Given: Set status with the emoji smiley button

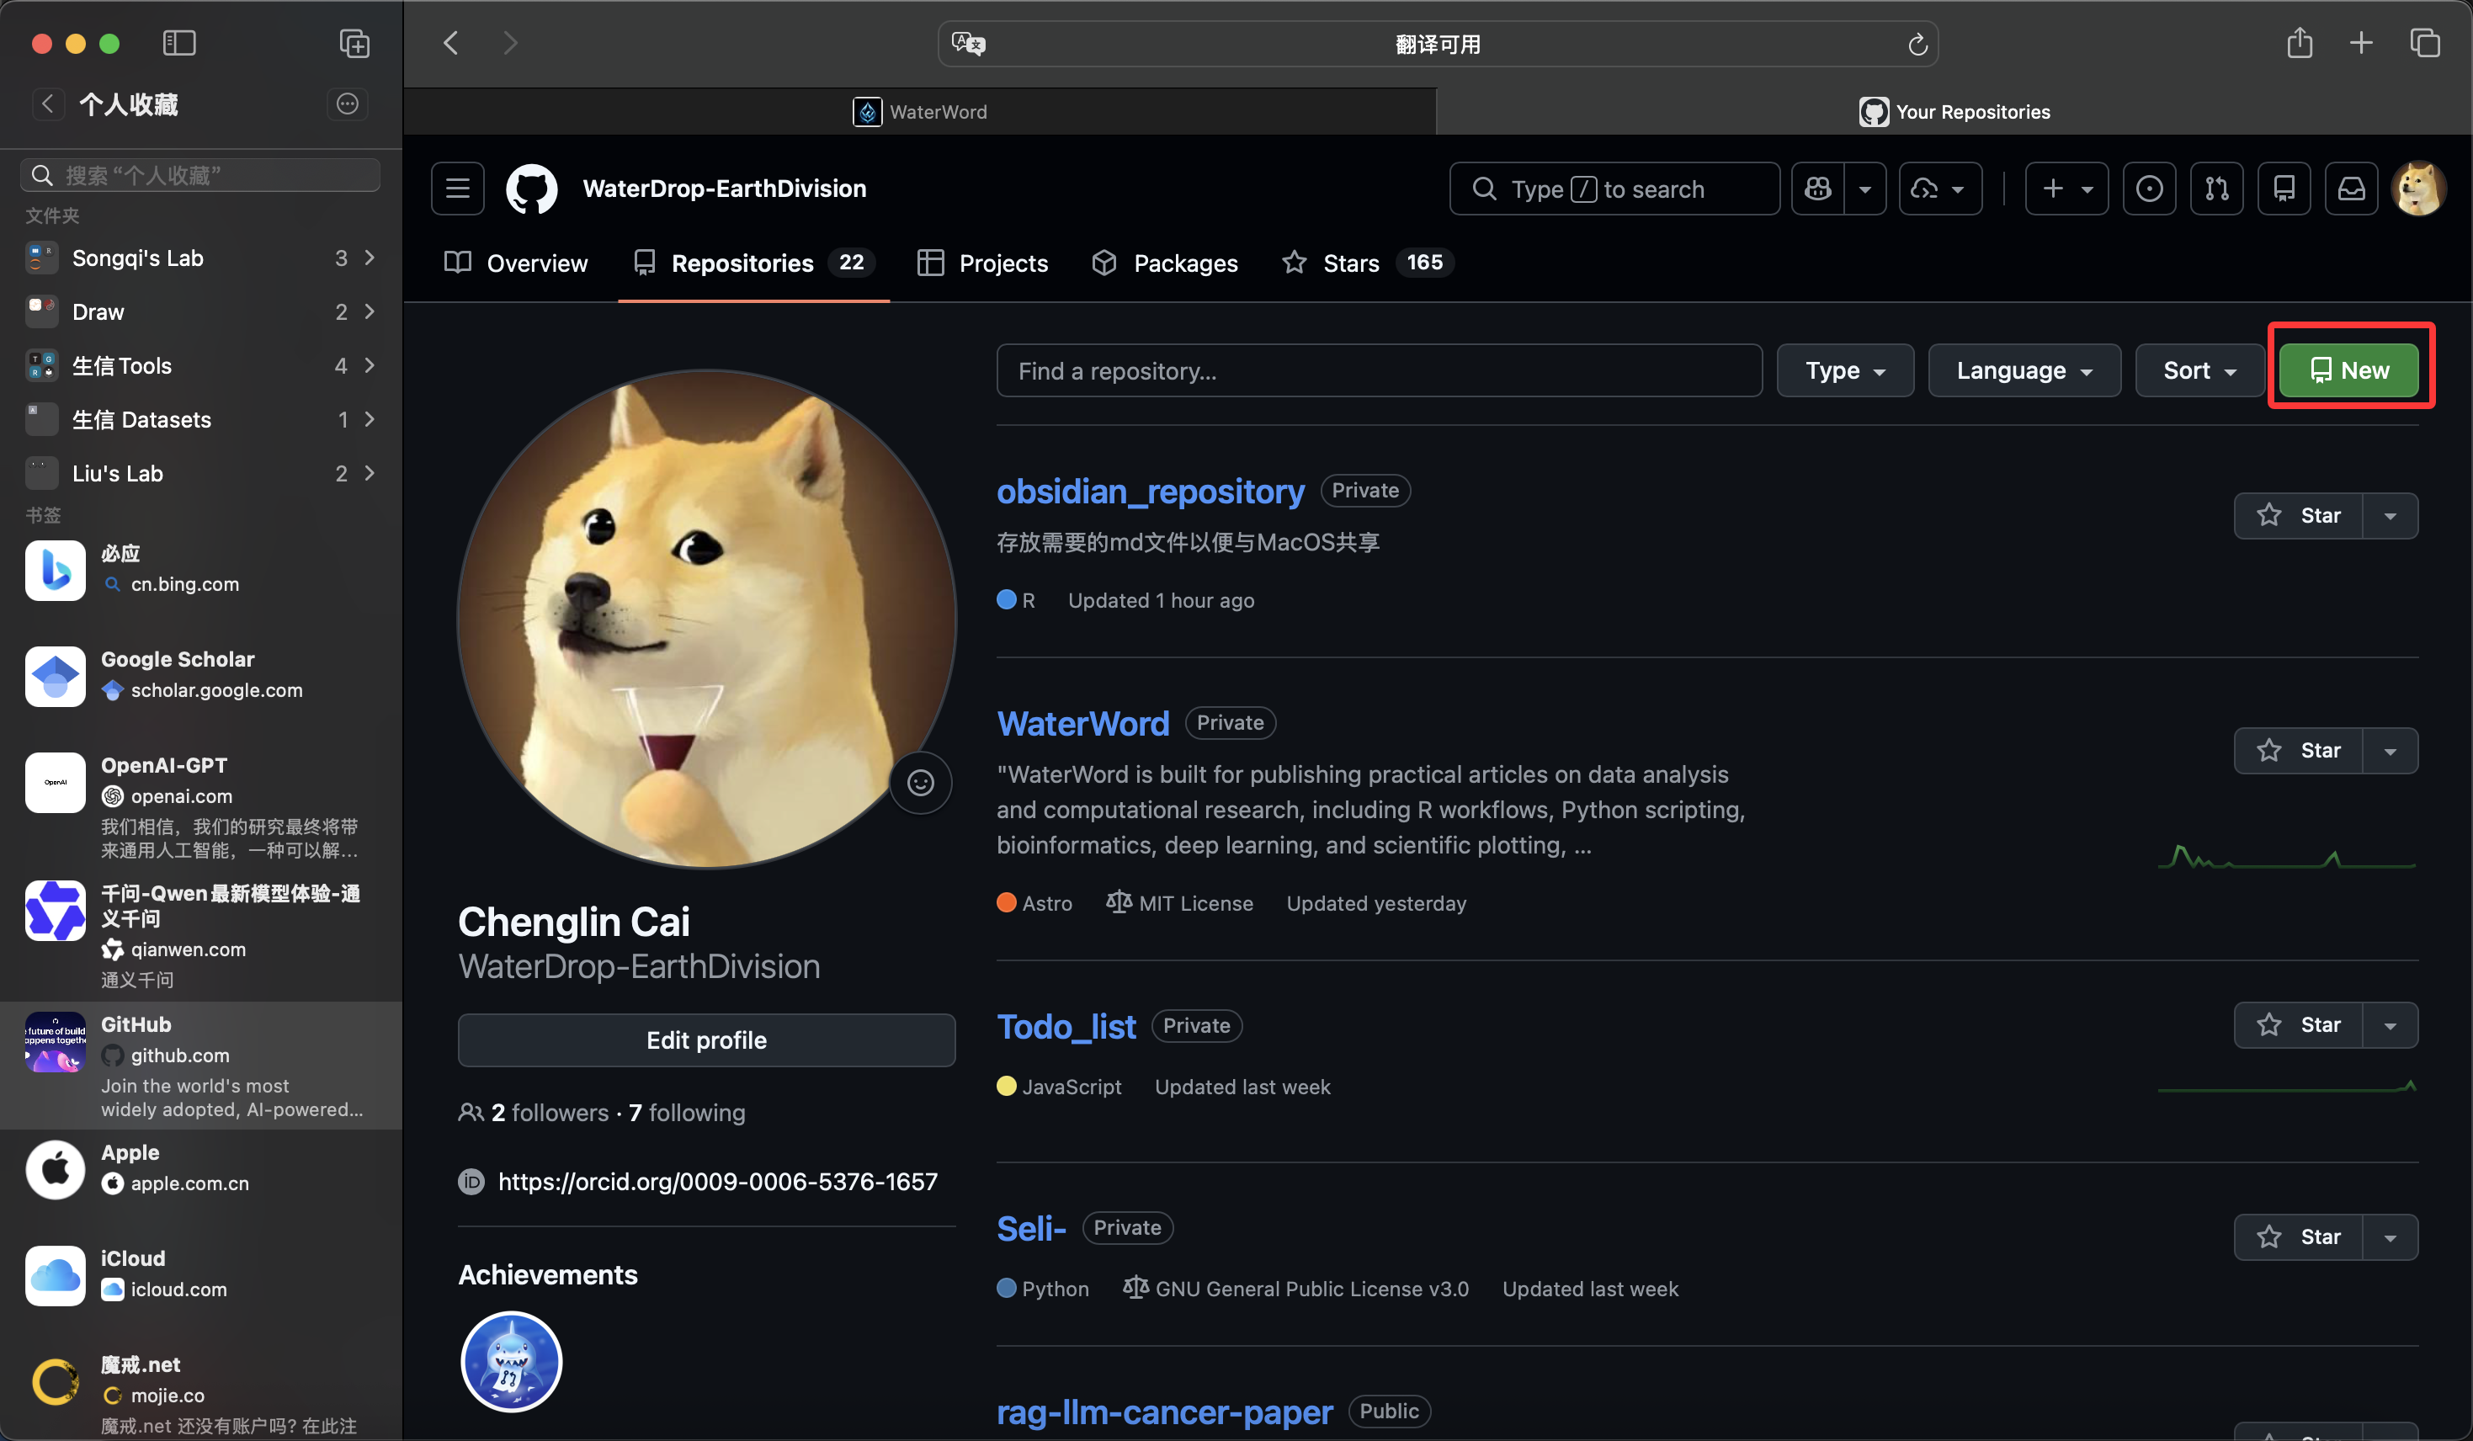Looking at the screenshot, I should pos(921,782).
